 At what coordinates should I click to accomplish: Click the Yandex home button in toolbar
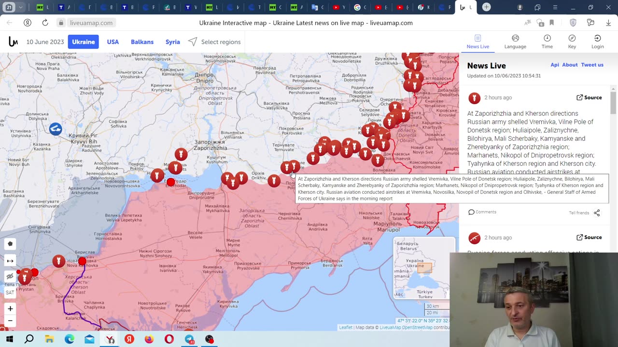pos(28,23)
